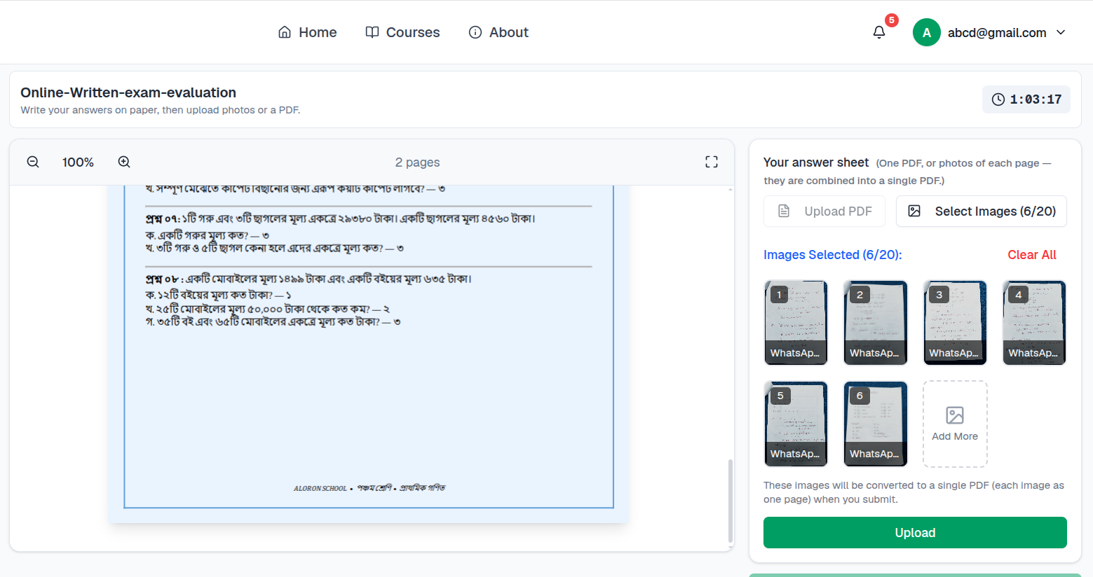The height and width of the screenshot is (577, 1093).
Task: Click the image icon on Select Images
Action: tap(914, 211)
